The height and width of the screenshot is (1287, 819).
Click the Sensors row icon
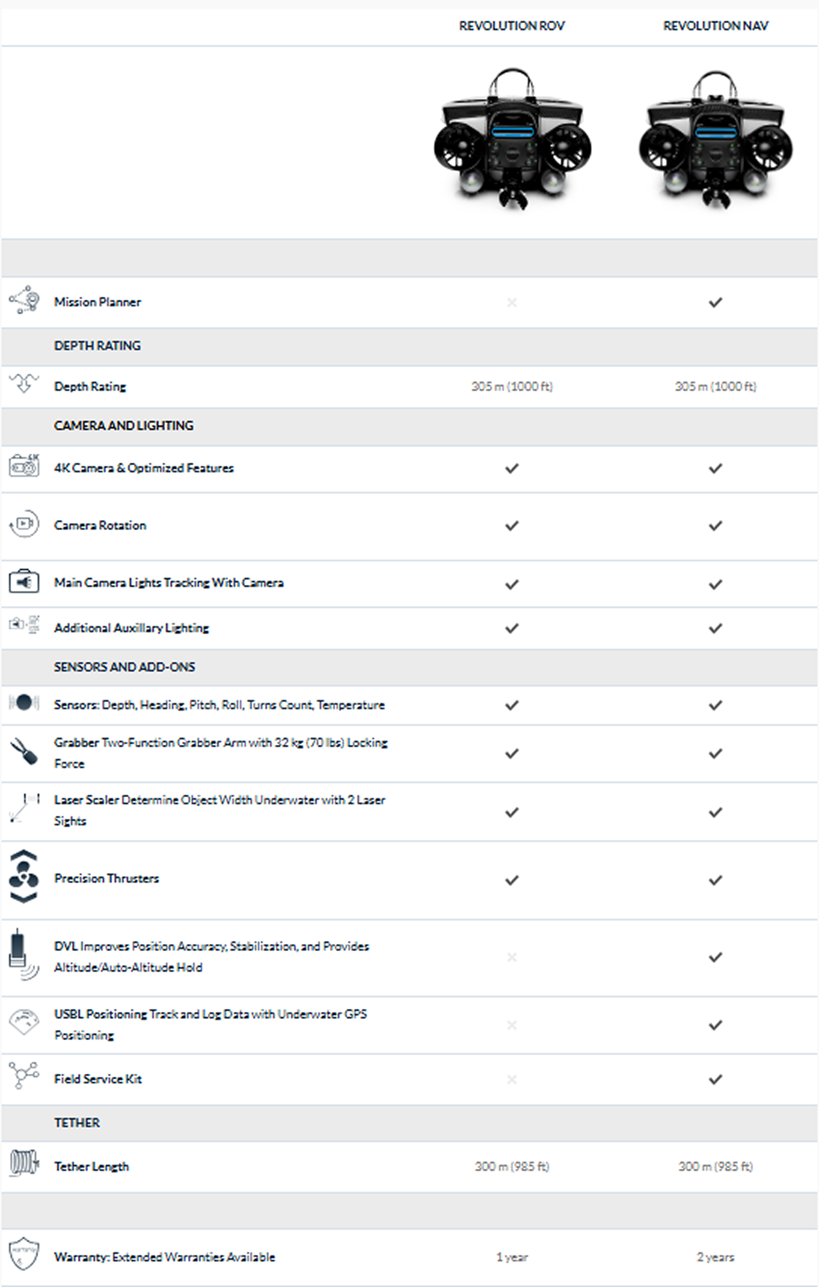(x=24, y=702)
